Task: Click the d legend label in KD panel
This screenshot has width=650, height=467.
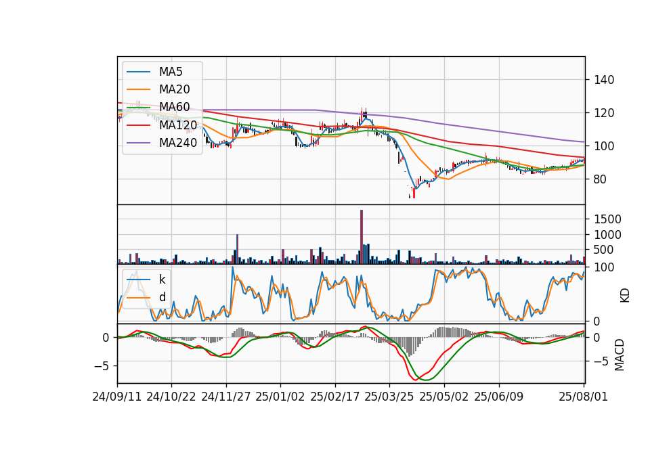Action: 162,297
